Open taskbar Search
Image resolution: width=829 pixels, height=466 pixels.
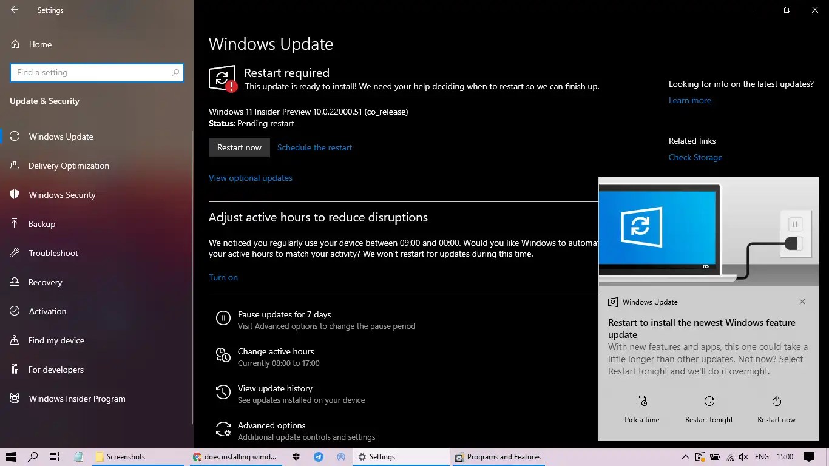33,457
